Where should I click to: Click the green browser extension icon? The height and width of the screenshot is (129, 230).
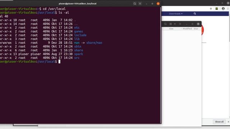(217, 9)
